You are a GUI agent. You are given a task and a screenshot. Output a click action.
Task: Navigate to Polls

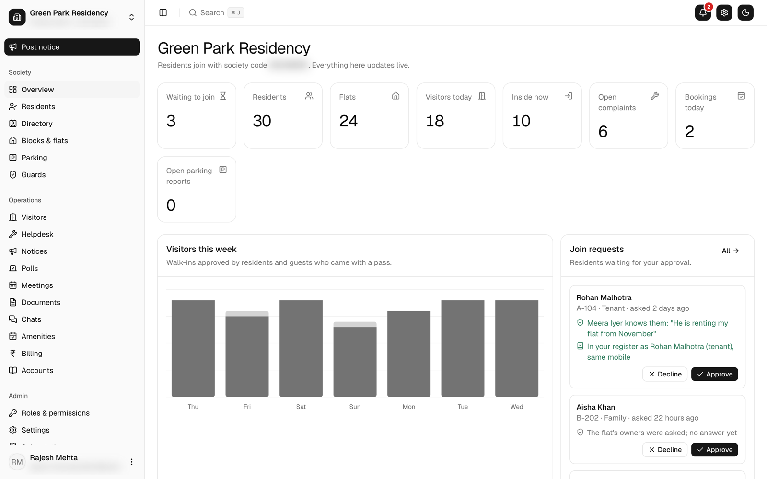click(72, 268)
